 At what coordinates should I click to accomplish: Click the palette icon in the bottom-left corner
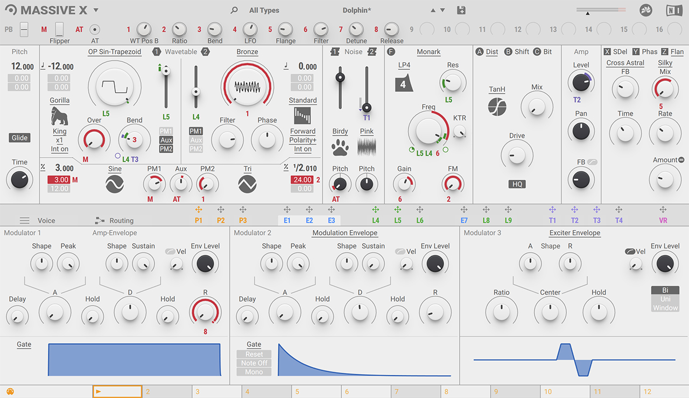click(9, 392)
